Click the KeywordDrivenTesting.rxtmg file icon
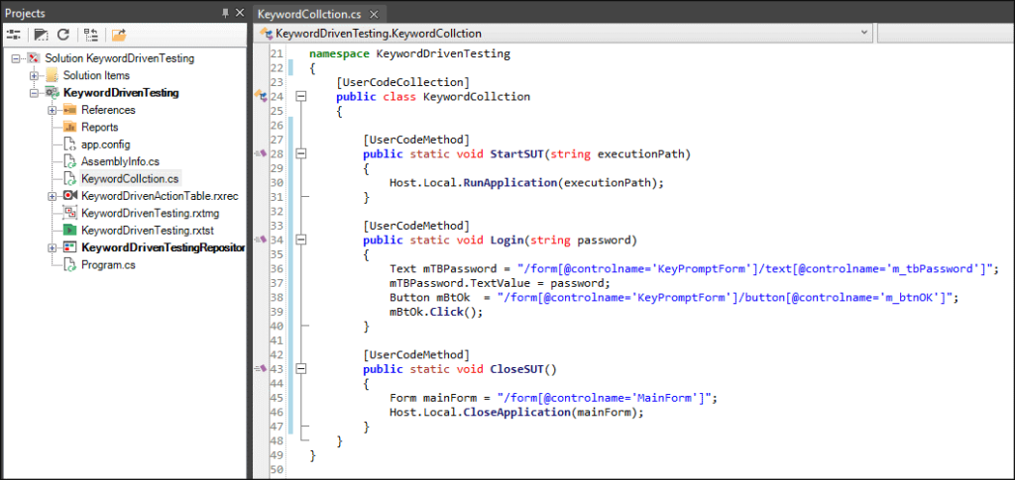The width and height of the screenshot is (1015, 480). click(x=70, y=213)
